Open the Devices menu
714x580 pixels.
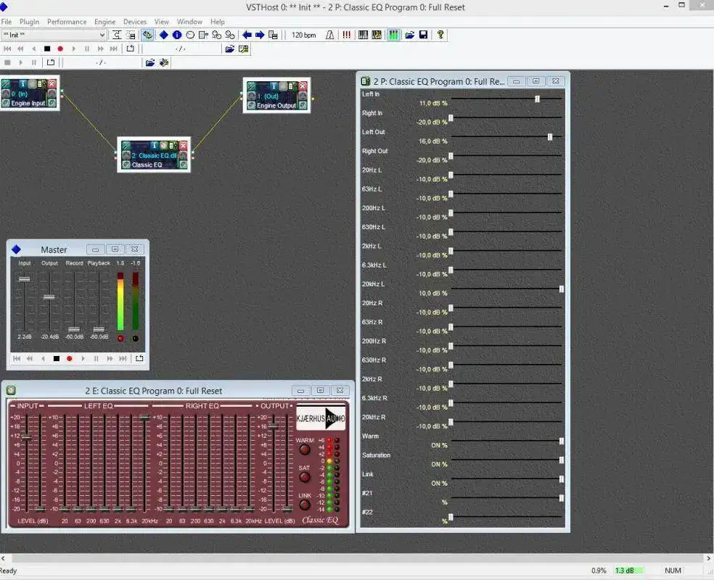click(134, 22)
